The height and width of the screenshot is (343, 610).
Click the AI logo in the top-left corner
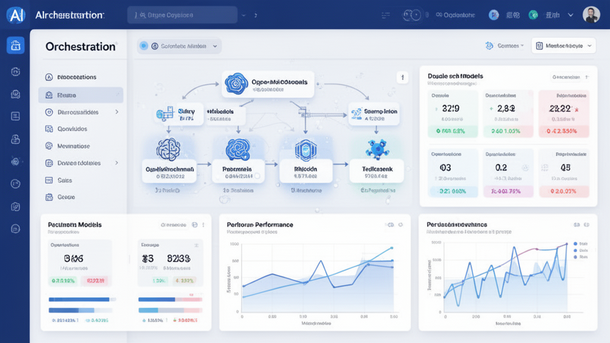pos(15,15)
